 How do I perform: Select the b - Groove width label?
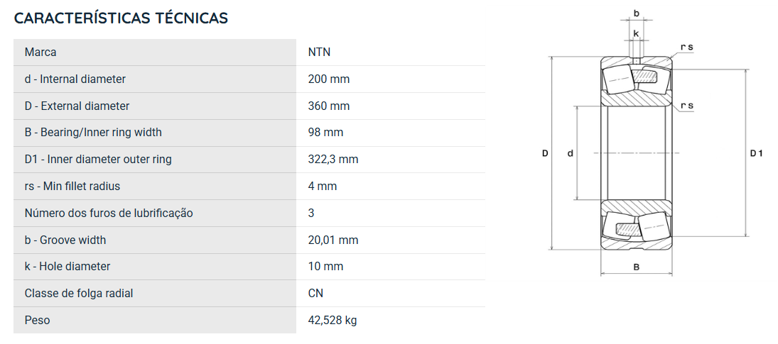coord(65,240)
